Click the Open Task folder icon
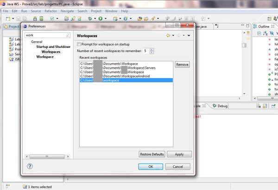The image size is (278, 190). click(146, 19)
